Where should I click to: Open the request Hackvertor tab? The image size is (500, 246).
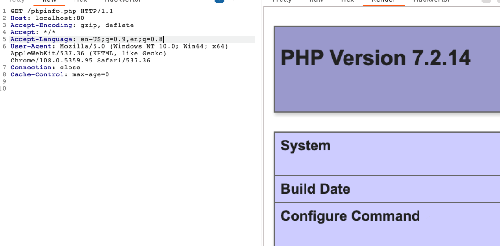[x=122, y=1]
